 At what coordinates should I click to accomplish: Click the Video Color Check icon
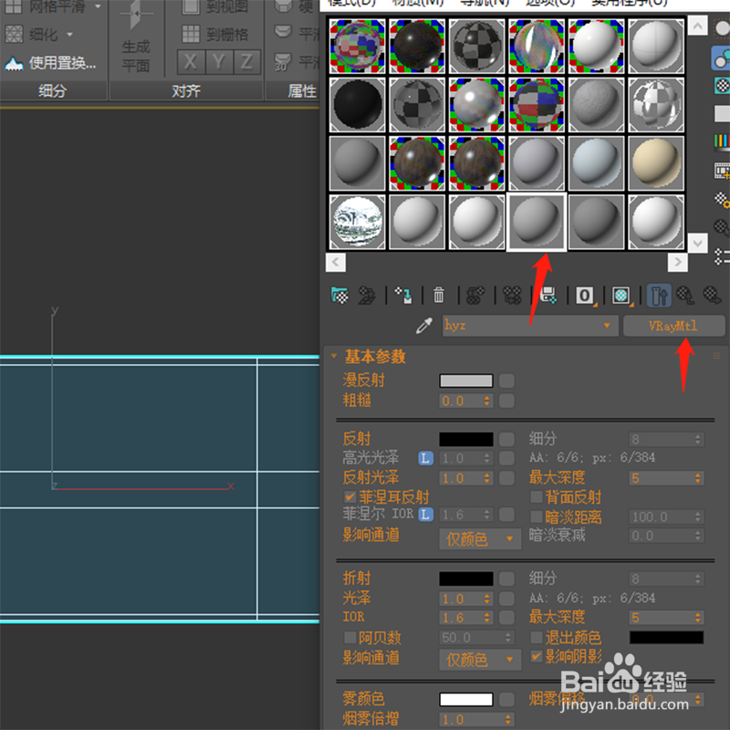click(x=722, y=141)
